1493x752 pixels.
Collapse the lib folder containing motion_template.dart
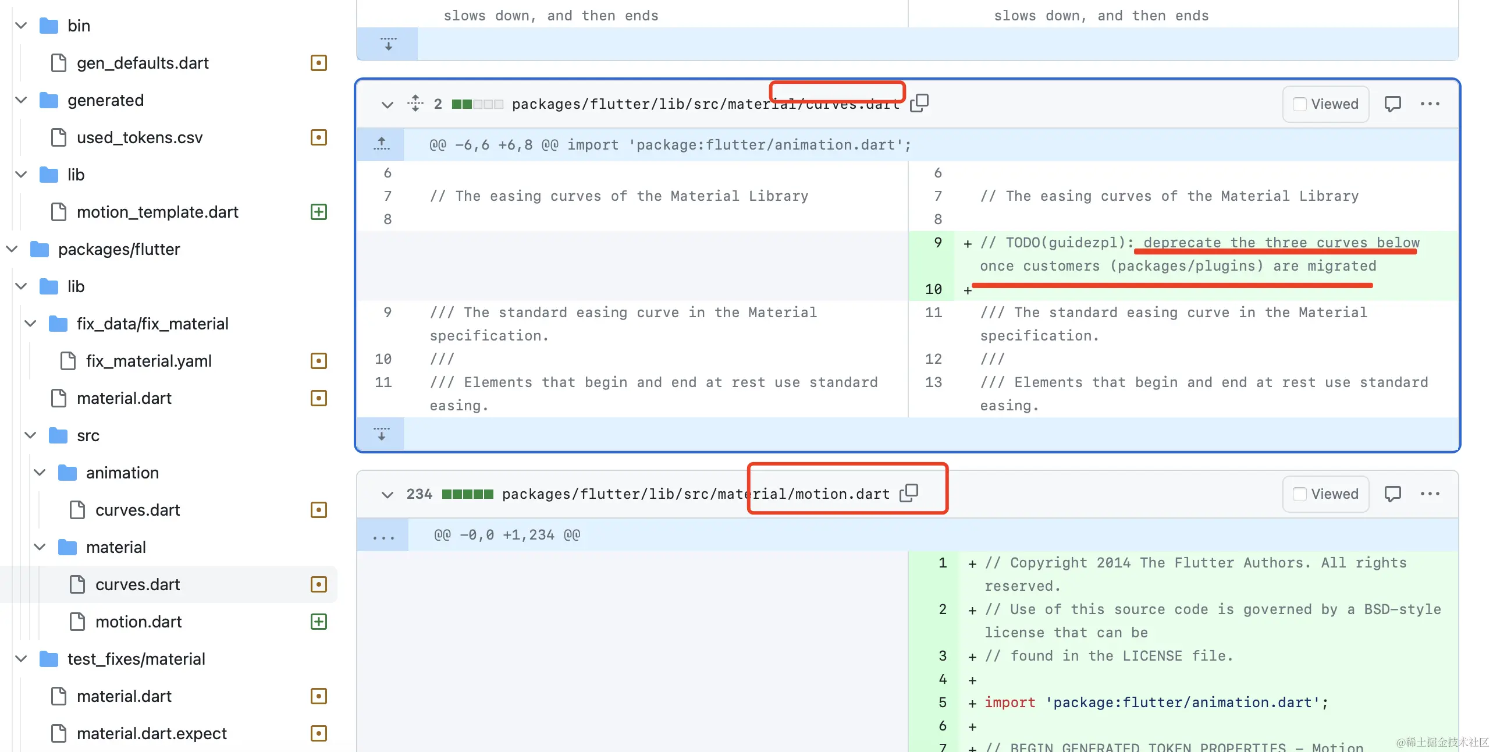pyautogui.click(x=21, y=175)
